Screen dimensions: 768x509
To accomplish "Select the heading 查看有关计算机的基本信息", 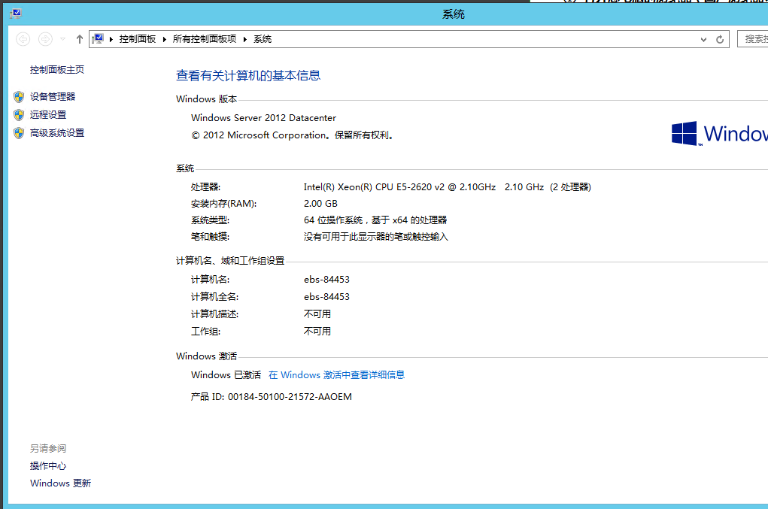I will tap(247, 75).
